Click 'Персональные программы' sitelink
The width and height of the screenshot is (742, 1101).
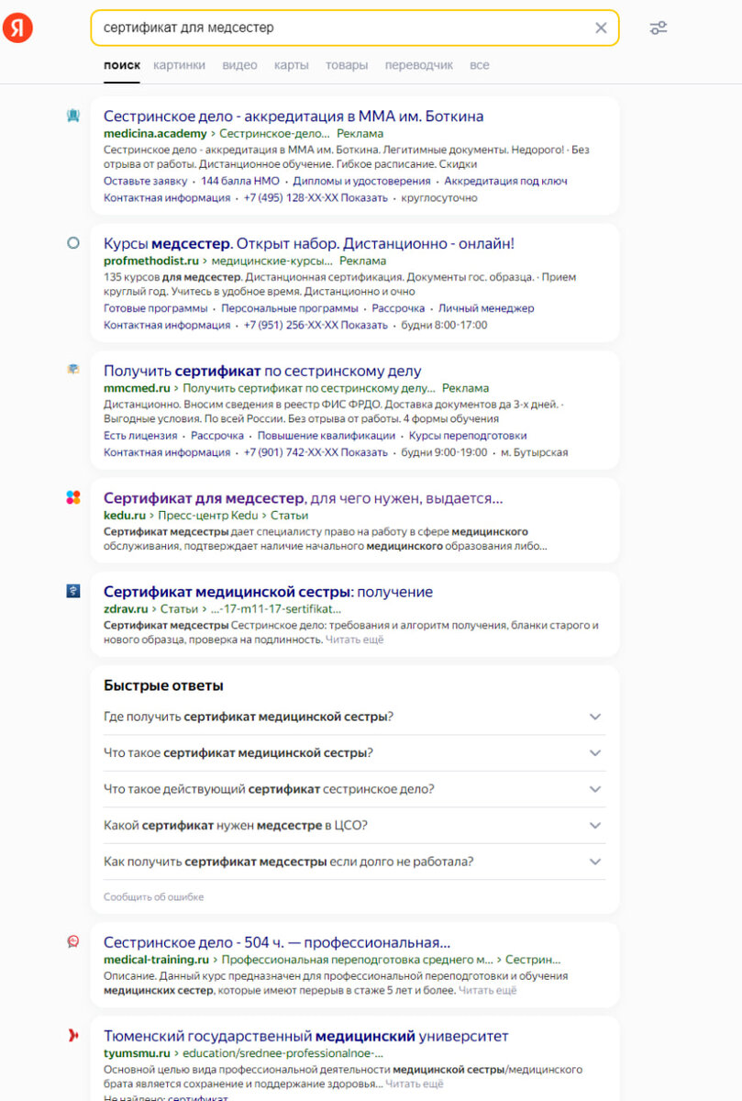tap(290, 308)
